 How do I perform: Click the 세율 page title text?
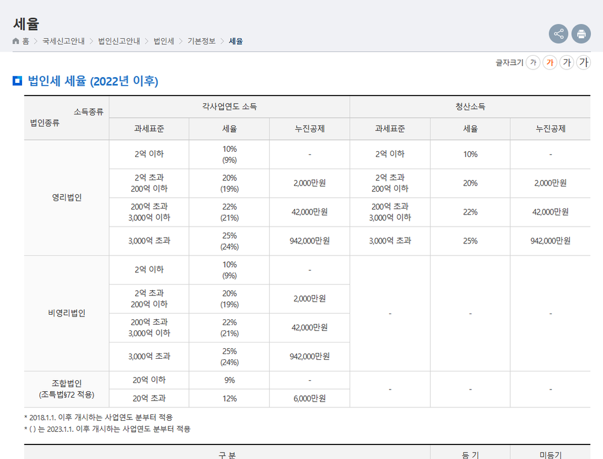pyautogui.click(x=26, y=24)
